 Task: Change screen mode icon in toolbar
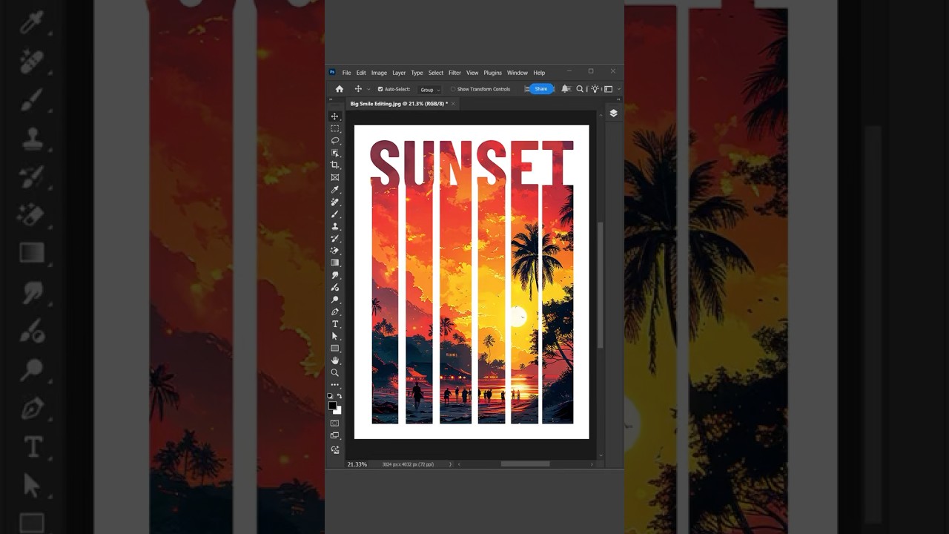(334, 435)
